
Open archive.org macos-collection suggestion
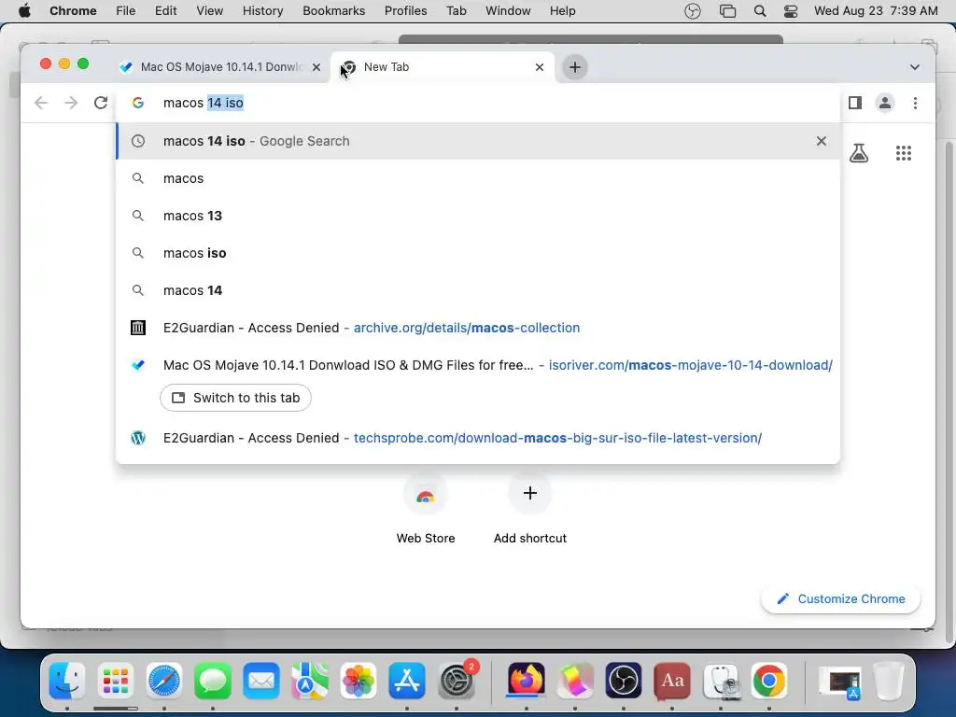pyautogui.click(x=478, y=328)
